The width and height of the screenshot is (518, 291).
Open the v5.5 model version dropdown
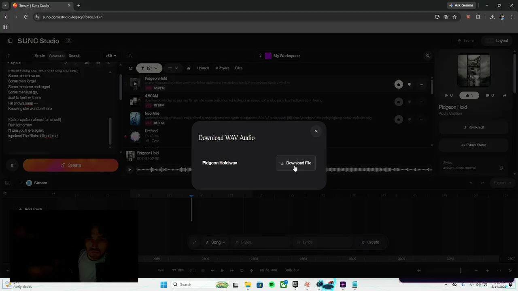click(x=111, y=56)
